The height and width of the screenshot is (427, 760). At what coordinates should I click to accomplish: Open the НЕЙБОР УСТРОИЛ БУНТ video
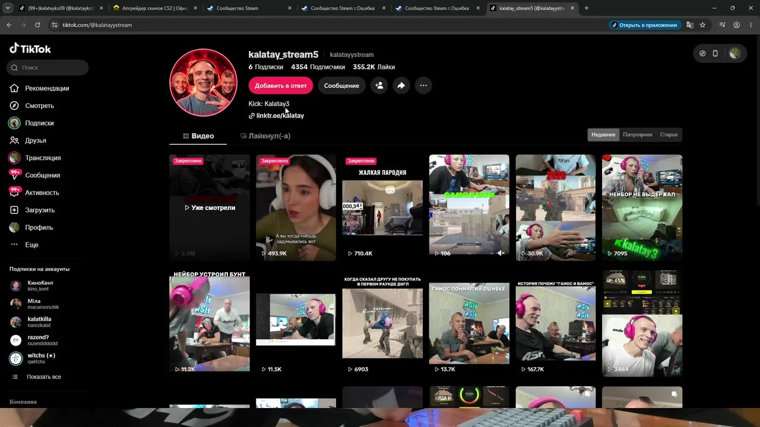point(210,323)
